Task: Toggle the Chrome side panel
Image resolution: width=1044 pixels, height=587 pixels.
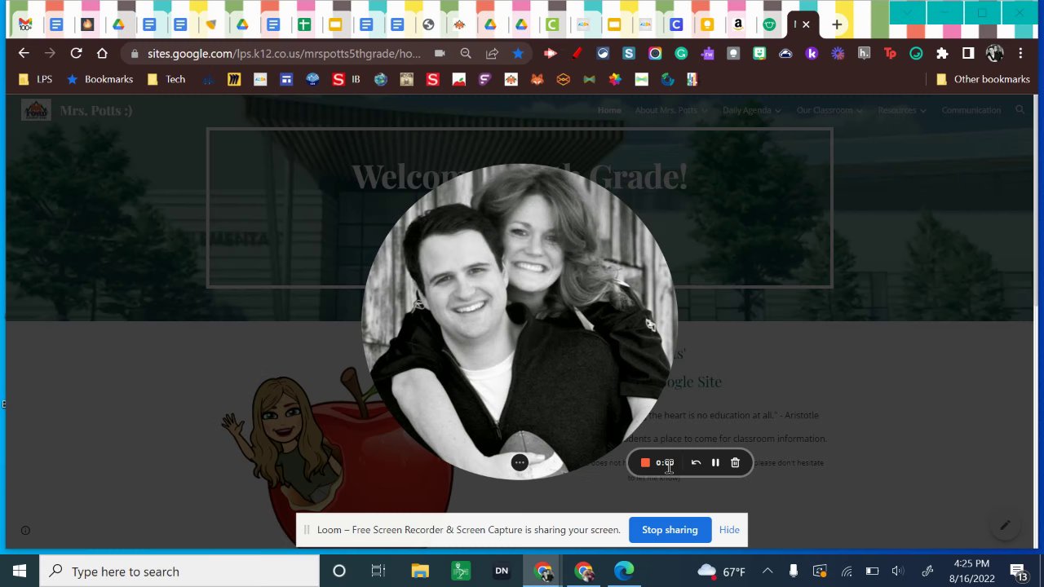Action: (x=968, y=54)
